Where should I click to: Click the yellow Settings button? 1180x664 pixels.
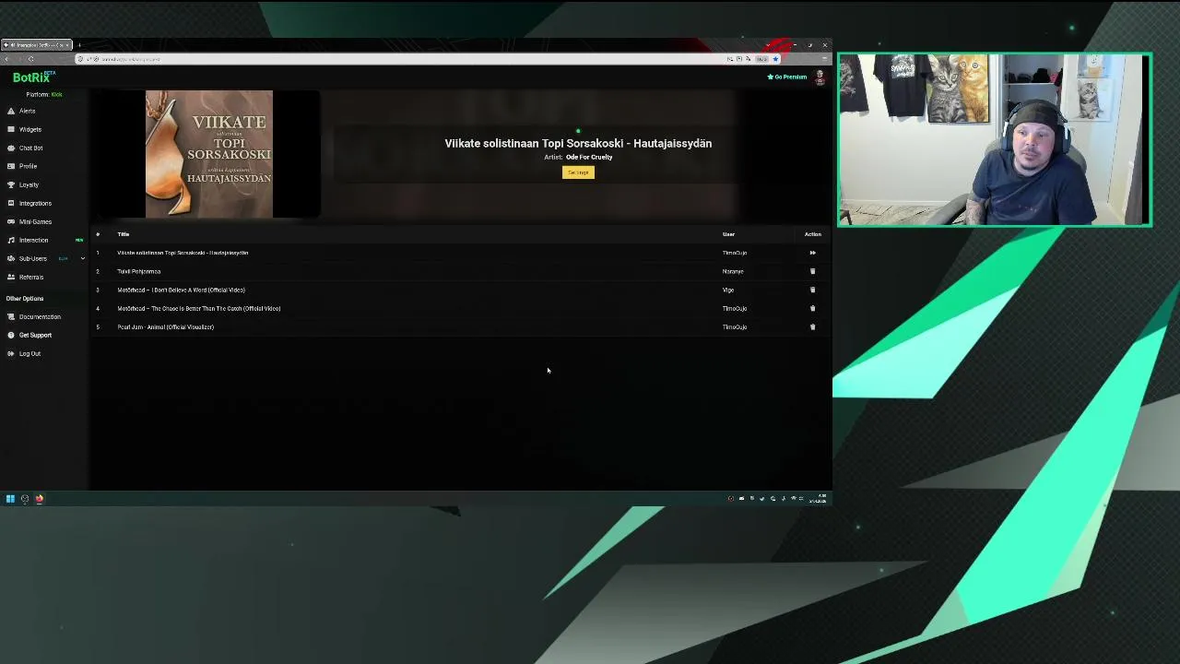point(578,172)
